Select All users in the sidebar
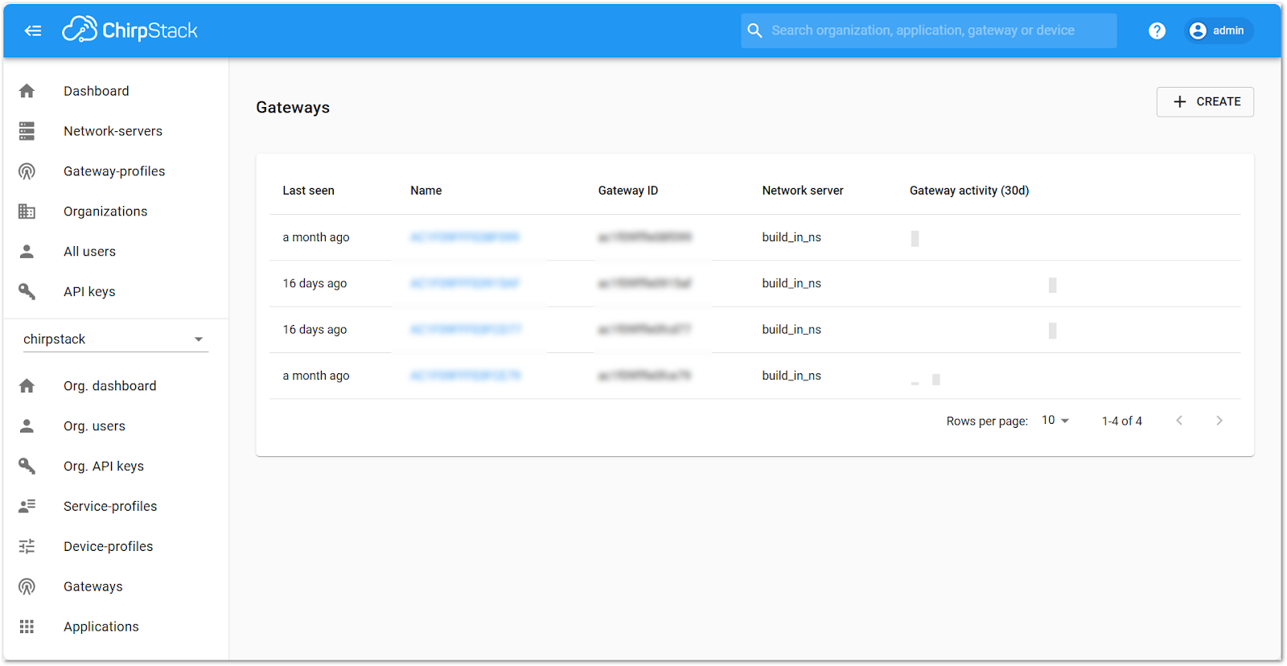 click(89, 252)
